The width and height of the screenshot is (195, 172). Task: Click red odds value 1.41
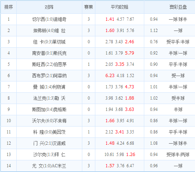(110, 19)
